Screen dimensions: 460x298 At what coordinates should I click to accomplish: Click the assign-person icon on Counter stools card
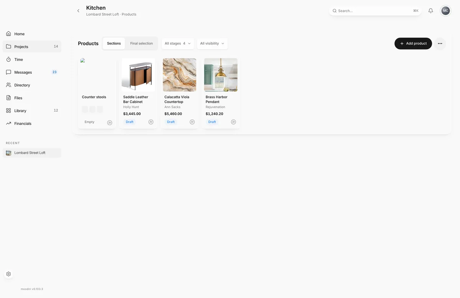tap(110, 123)
